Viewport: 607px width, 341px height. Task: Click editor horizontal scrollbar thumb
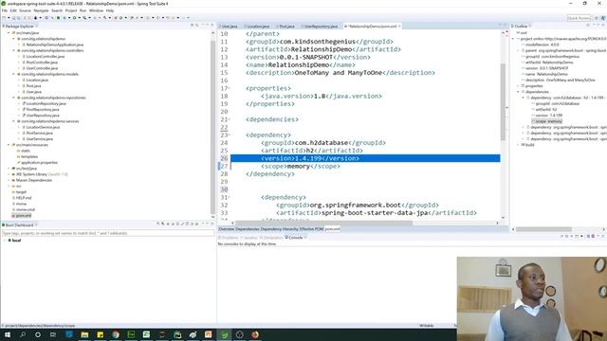[x=324, y=223]
